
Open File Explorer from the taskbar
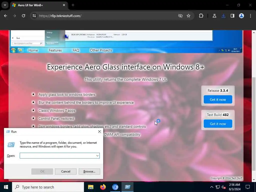90,187
